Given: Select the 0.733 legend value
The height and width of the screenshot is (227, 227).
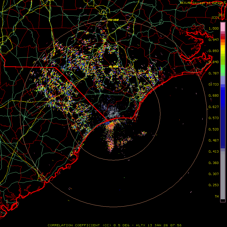Looking at the screenshot, I should pos(214,84).
